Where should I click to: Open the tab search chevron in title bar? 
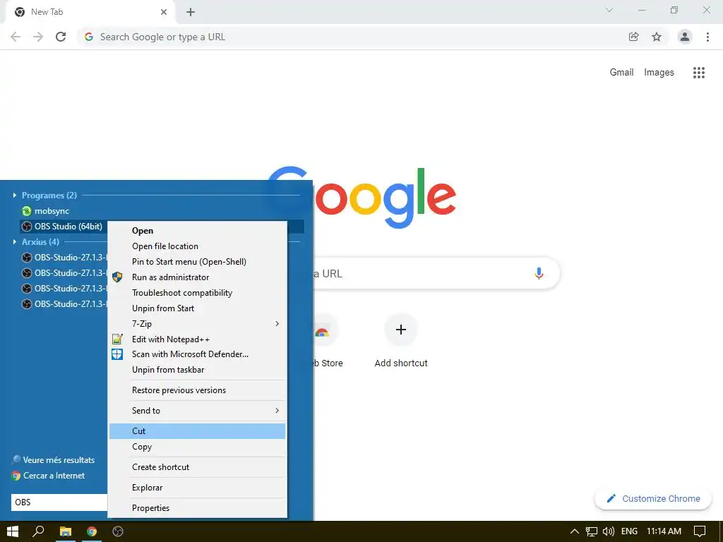(609, 10)
